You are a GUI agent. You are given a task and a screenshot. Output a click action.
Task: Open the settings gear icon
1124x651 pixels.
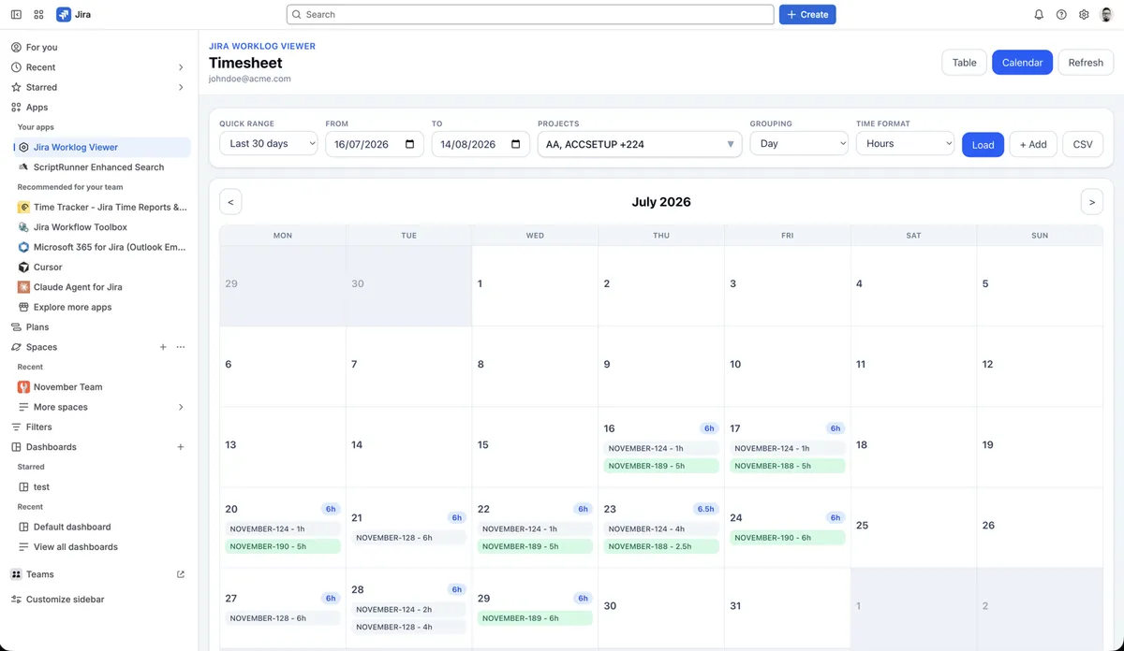1084,15
